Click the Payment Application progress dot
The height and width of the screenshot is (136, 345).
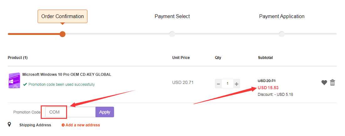282,34
